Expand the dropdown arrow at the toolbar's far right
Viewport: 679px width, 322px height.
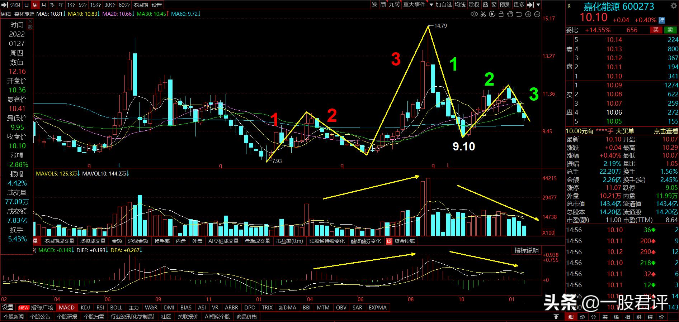[538, 5]
